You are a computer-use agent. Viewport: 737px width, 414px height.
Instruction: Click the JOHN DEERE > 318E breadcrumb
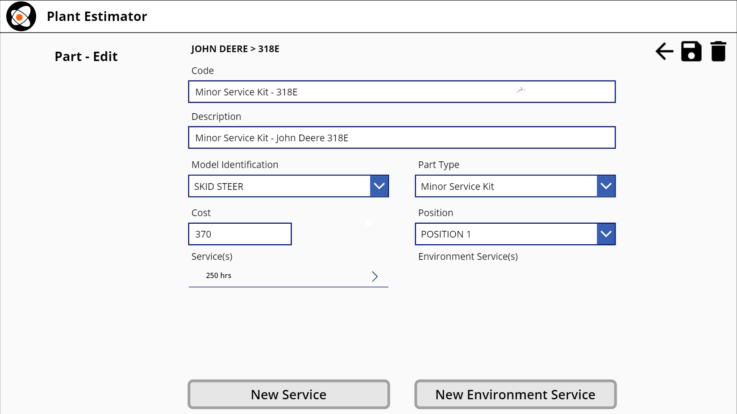click(x=235, y=49)
